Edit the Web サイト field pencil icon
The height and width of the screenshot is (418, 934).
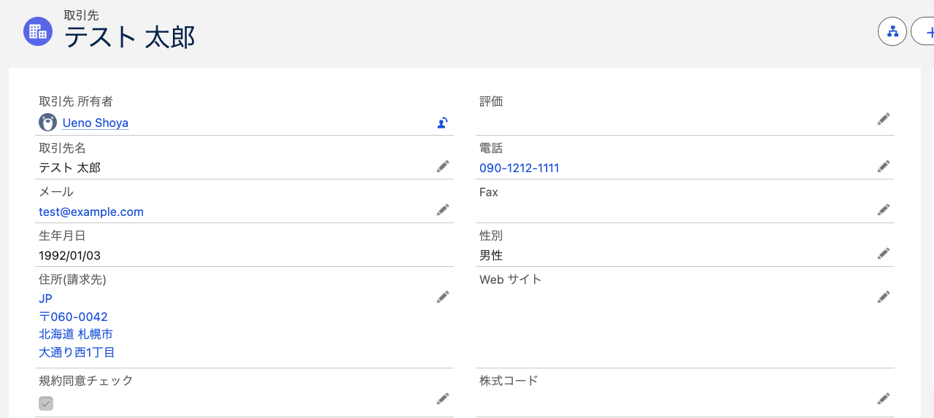click(884, 297)
